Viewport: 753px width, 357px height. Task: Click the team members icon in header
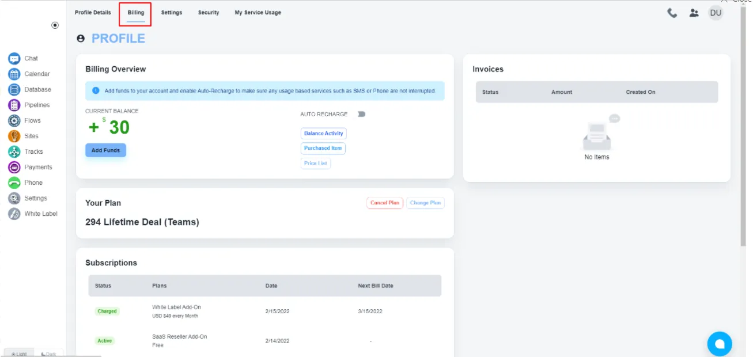[x=694, y=13]
